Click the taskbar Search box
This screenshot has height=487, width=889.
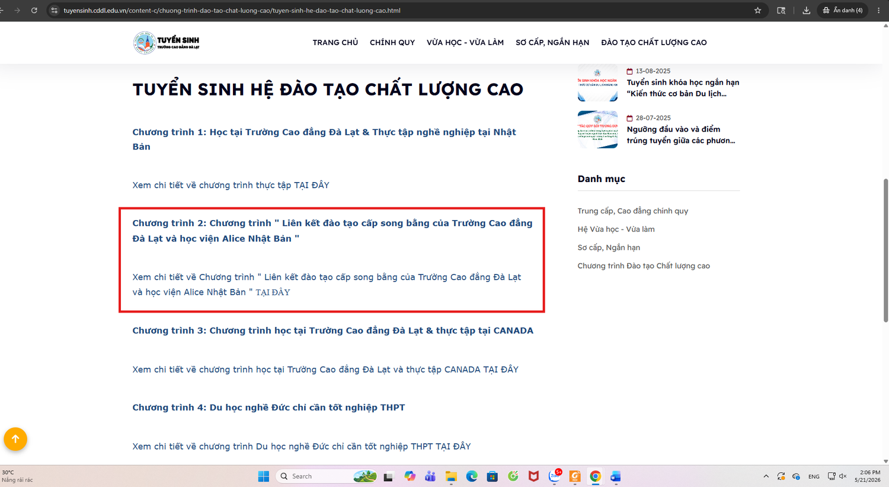coord(327,476)
